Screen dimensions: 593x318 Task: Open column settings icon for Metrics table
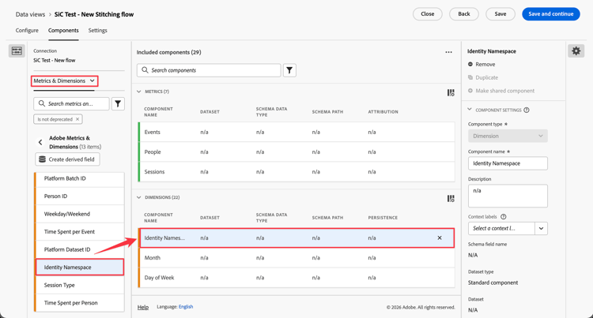click(x=451, y=93)
